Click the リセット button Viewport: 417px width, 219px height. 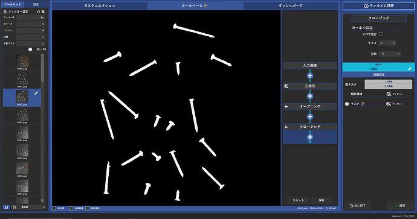pyautogui.click(x=299, y=200)
